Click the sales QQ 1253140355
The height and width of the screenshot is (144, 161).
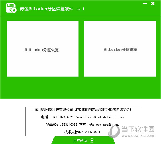(x=68, y=124)
